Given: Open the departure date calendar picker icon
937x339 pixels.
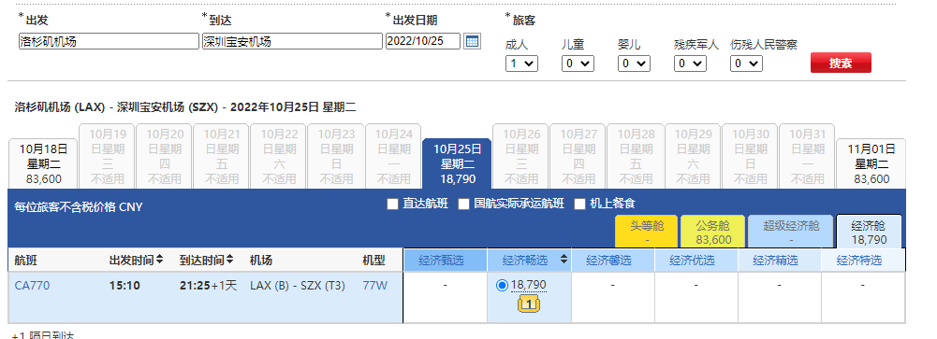Looking at the screenshot, I should pos(472,41).
